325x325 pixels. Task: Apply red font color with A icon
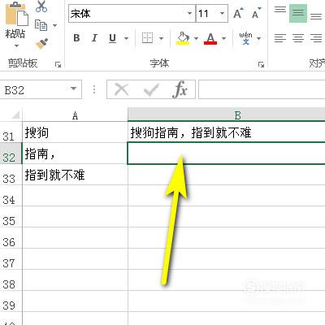pyautogui.click(x=210, y=38)
